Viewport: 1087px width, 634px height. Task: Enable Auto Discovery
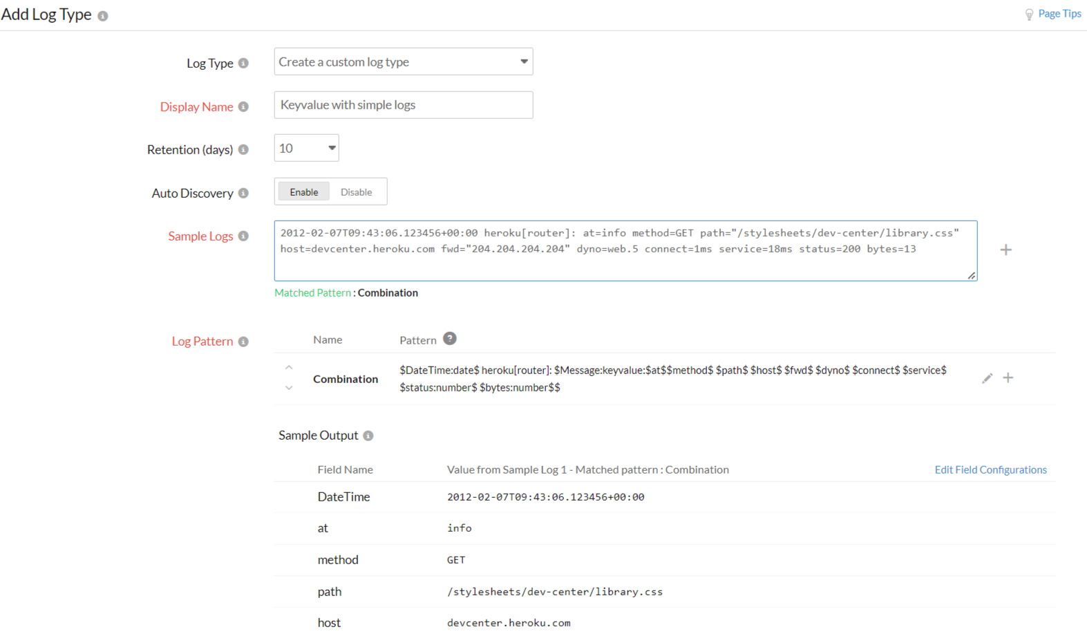point(303,192)
